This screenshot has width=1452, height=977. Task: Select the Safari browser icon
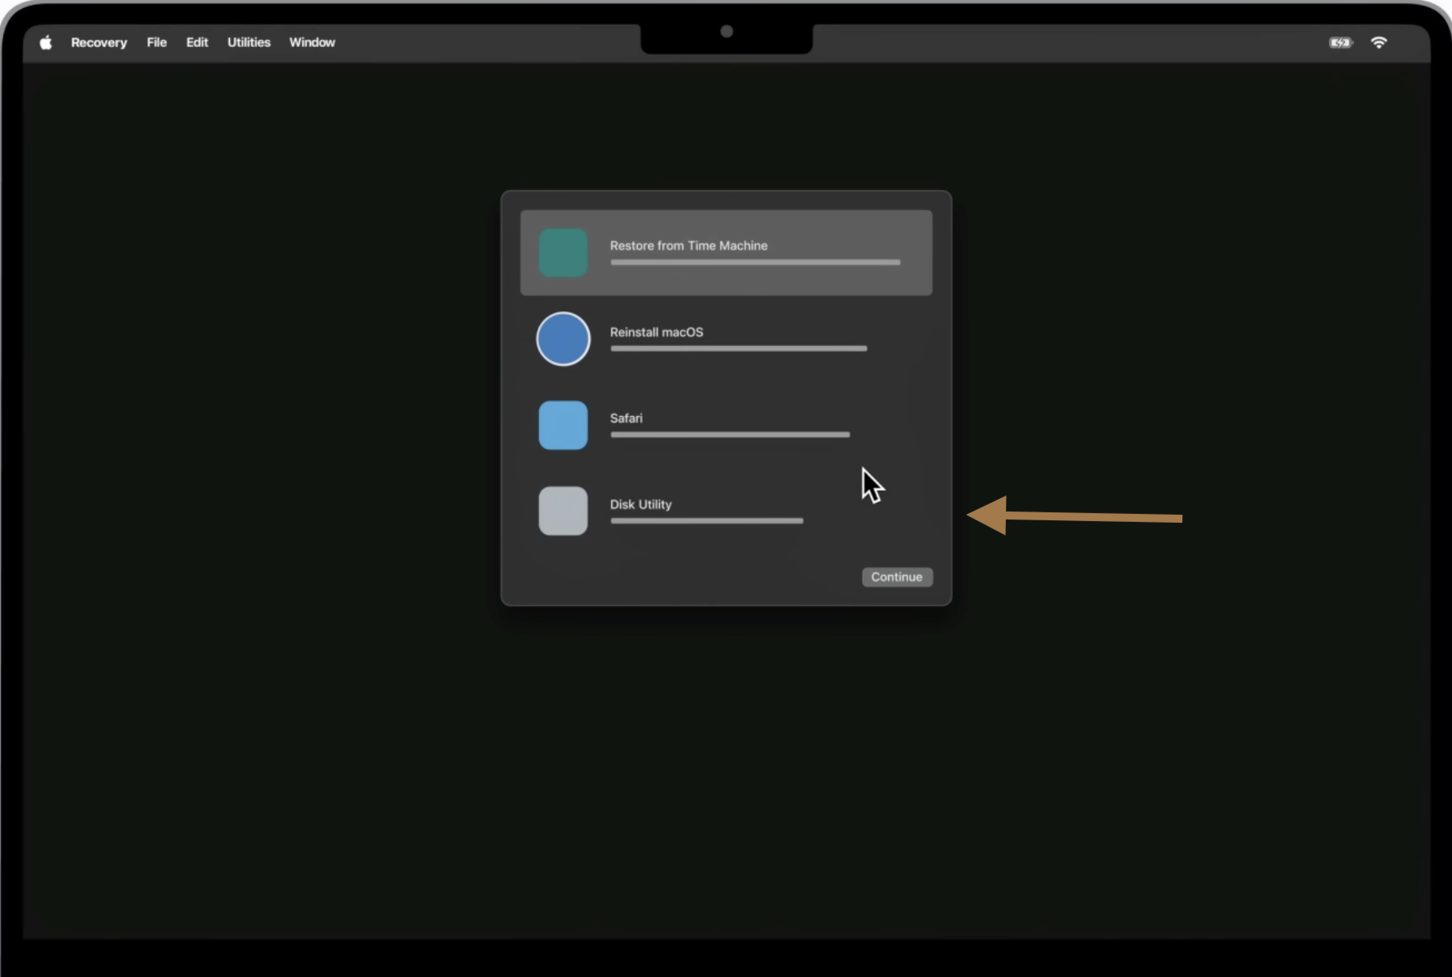[x=563, y=425]
